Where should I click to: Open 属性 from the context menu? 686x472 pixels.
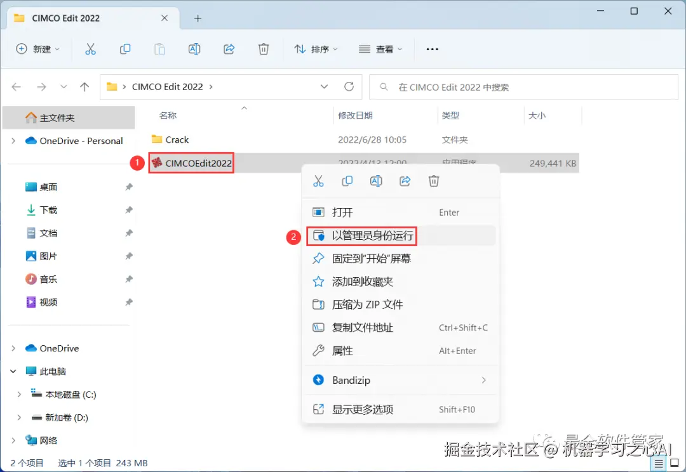click(400, 350)
